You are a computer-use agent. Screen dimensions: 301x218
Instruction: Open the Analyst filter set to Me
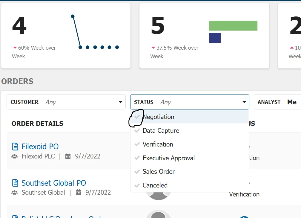[277, 102]
